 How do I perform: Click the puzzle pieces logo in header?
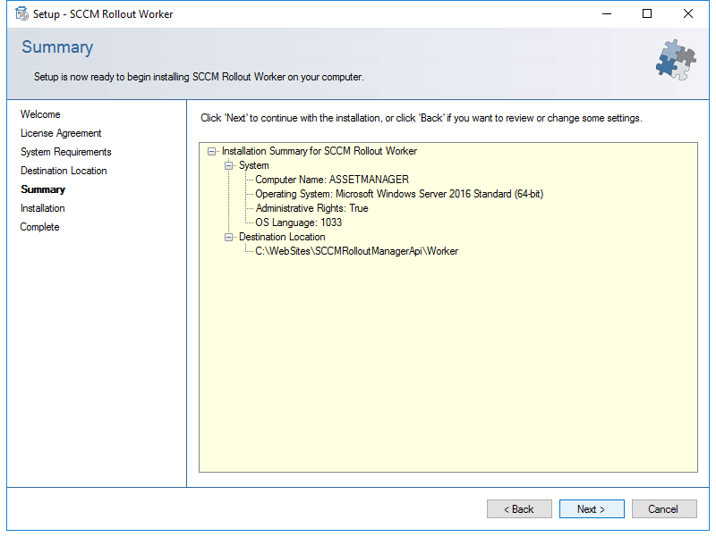coord(676,60)
